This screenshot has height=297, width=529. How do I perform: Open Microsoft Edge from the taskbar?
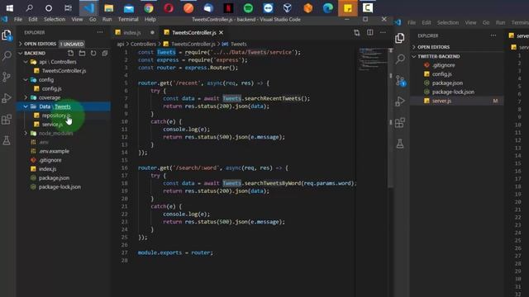(328, 7)
